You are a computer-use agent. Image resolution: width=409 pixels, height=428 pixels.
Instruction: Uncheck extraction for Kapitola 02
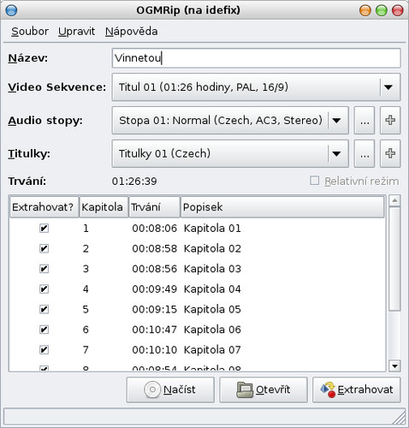pyautogui.click(x=44, y=248)
